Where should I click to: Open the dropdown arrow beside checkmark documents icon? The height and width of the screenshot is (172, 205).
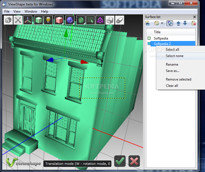[x=162, y=24]
